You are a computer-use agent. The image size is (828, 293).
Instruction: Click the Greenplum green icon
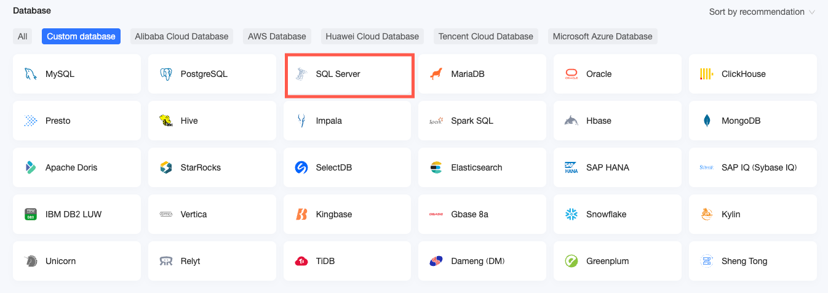(x=571, y=261)
